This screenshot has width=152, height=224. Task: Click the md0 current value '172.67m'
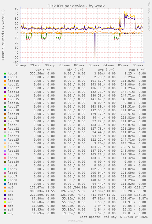point(37,188)
